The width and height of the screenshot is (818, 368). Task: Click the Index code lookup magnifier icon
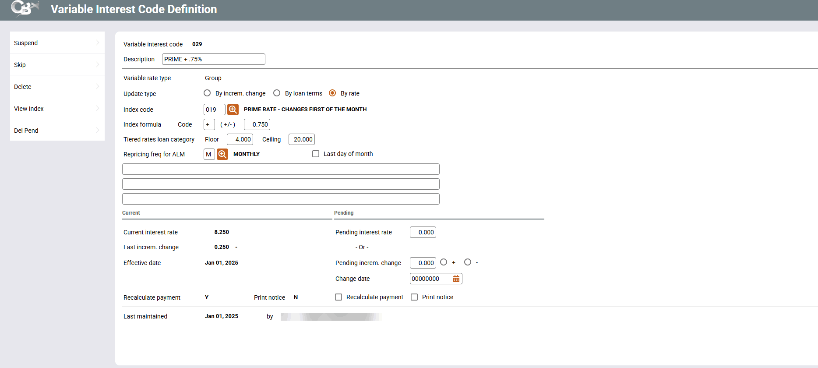[x=233, y=110]
